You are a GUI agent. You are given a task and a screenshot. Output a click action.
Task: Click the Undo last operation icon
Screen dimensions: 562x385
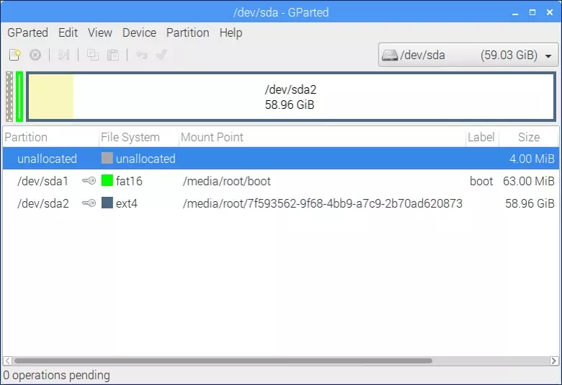coord(142,55)
